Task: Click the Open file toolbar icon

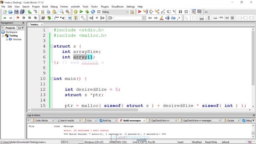Action: [10, 12]
